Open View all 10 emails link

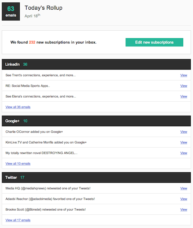click(18, 163)
